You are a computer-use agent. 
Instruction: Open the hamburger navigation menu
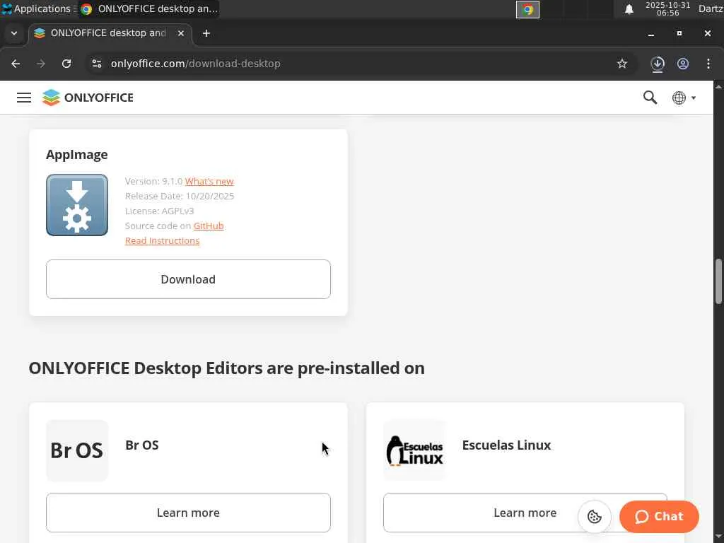[24, 98]
